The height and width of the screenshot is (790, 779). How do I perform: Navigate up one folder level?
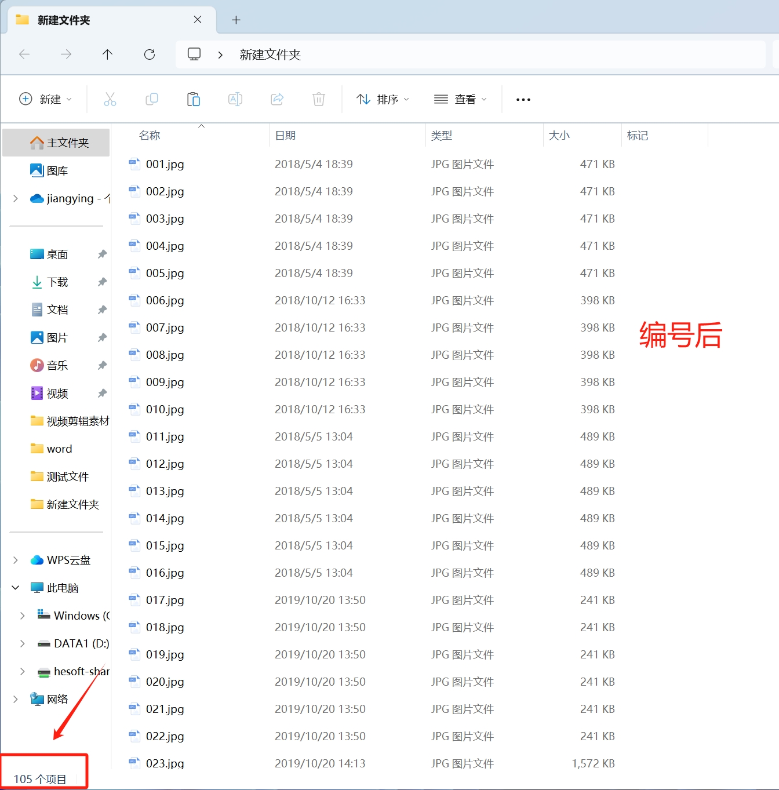(107, 54)
